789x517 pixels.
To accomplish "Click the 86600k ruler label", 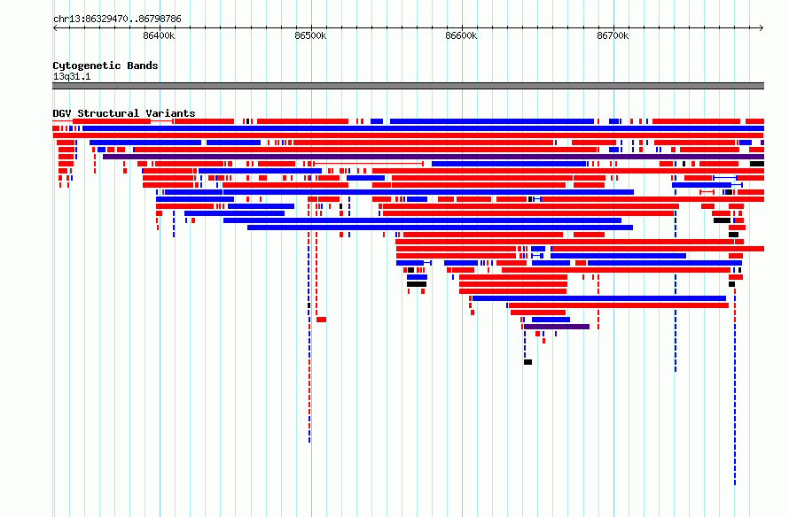I will point(461,35).
